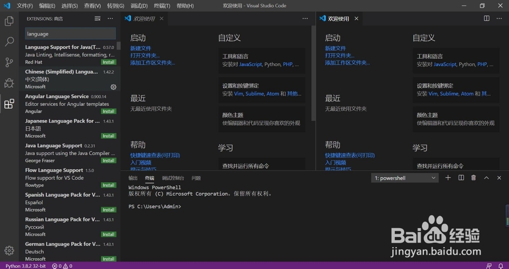Click the errors and warnings status indicator
The height and width of the screenshot is (269, 509).
[x=62, y=266]
